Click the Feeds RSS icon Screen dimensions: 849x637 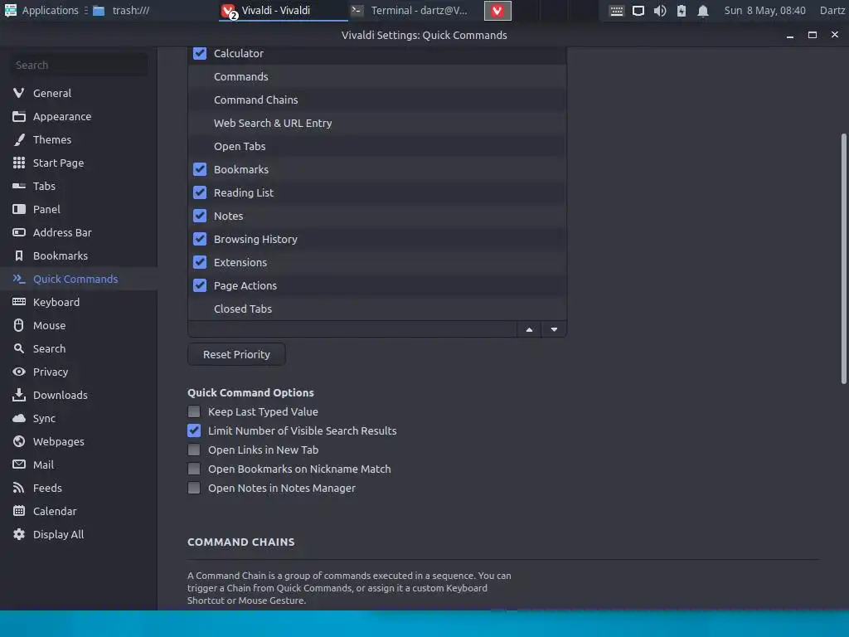[19, 488]
